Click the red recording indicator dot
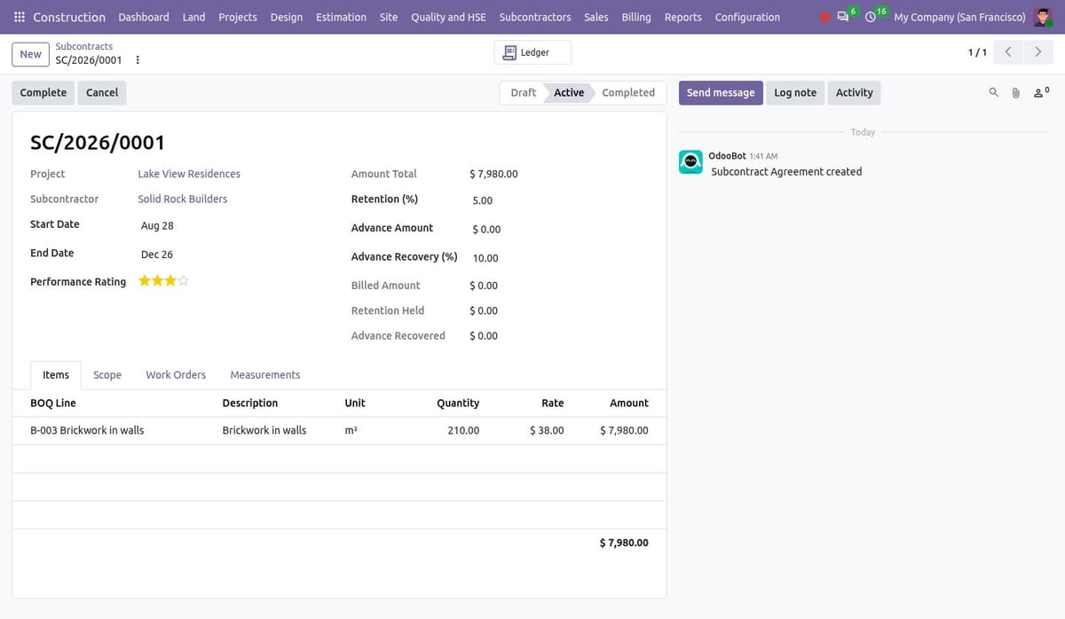The width and height of the screenshot is (1065, 619). (825, 17)
